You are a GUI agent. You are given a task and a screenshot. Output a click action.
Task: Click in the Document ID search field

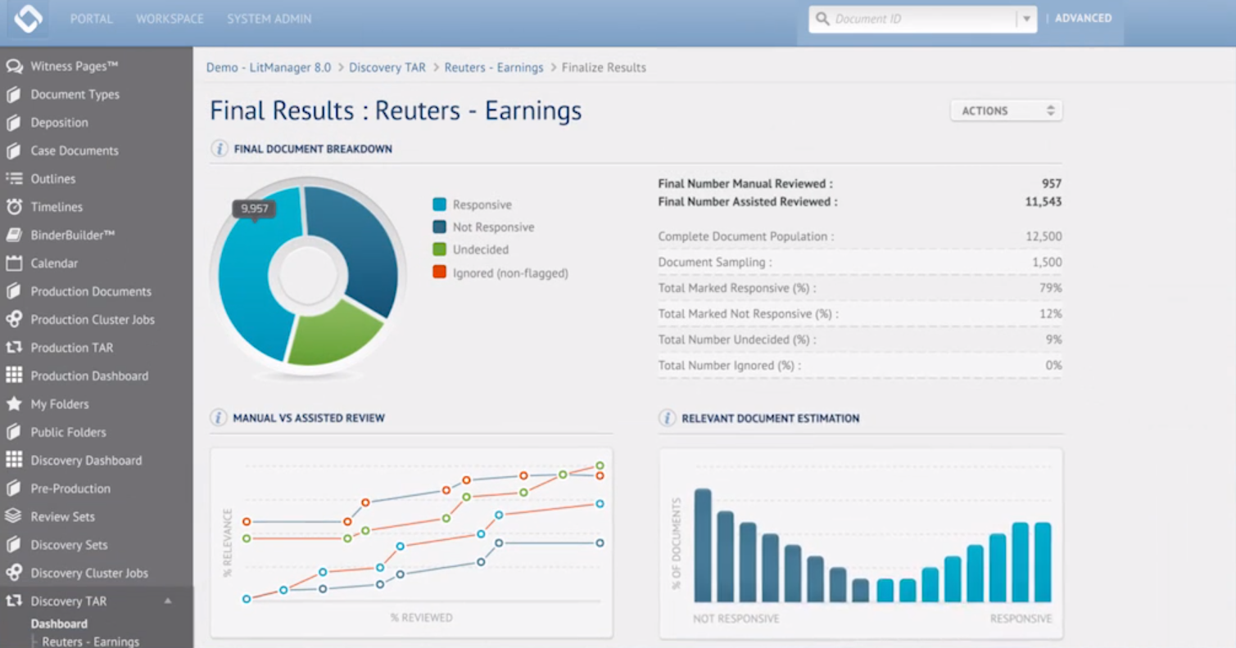pyautogui.click(x=921, y=20)
